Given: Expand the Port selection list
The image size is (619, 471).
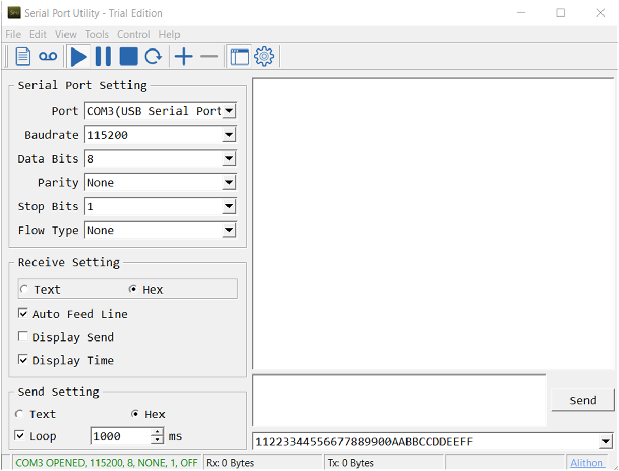Looking at the screenshot, I should click(229, 110).
